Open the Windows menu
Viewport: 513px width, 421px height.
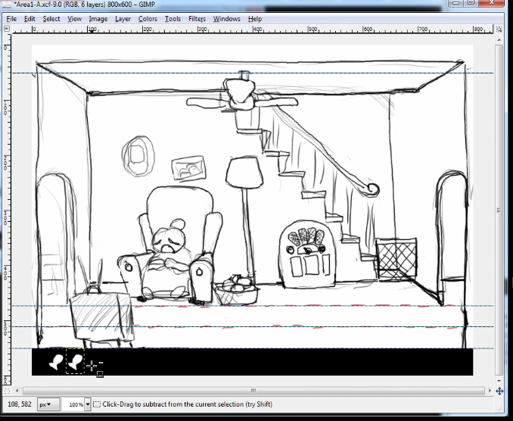pos(227,19)
